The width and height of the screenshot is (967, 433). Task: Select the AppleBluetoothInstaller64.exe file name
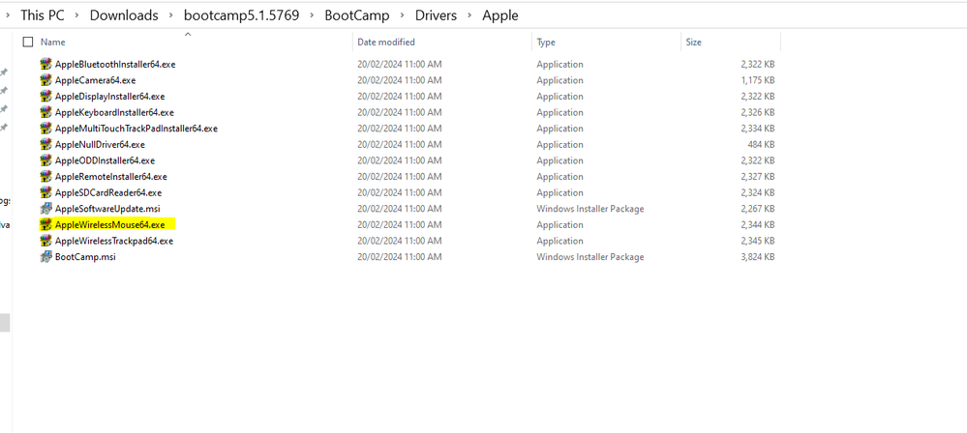click(115, 64)
